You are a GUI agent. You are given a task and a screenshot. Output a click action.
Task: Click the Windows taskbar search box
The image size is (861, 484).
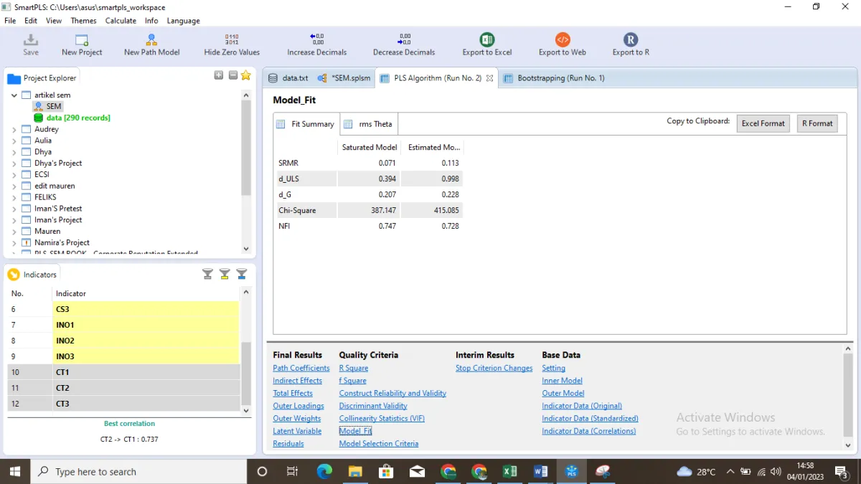pos(138,471)
